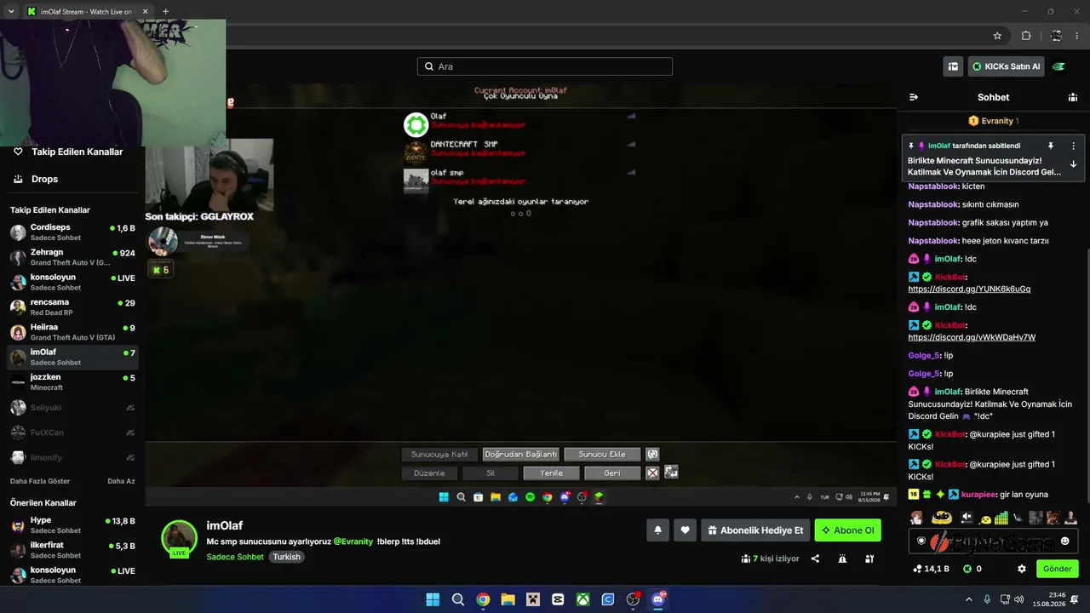Click Abonelik Hediye Et button
The image size is (1090, 613).
tap(755, 530)
